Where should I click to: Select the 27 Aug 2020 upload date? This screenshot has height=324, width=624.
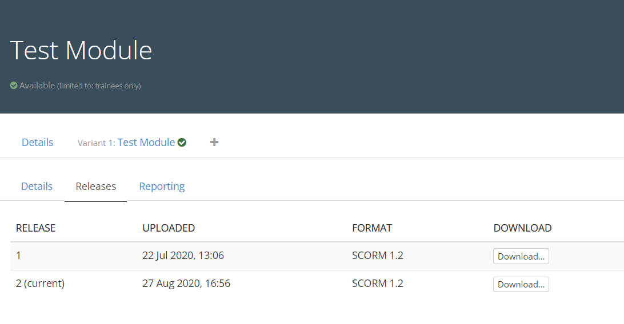pos(186,283)
